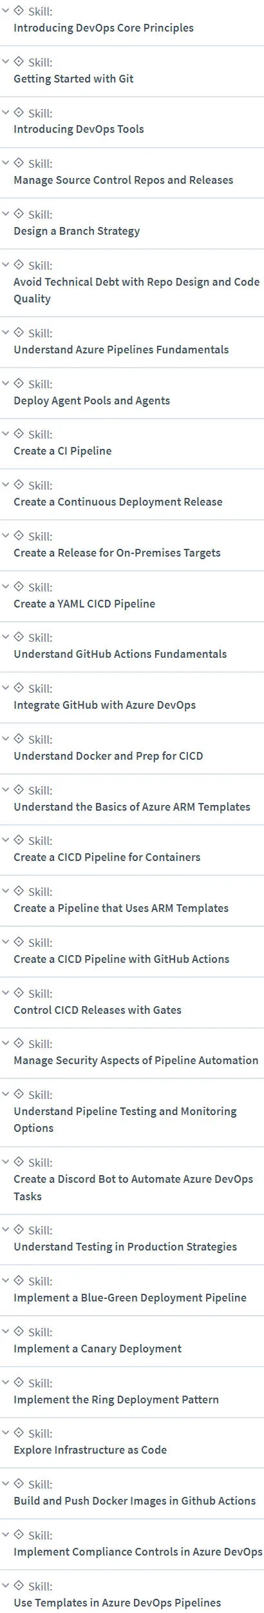This screenshot has width=264, height=1613.
Task: Click the skill icon above Implement a Canary Deployment
Action: (x=19, y=1331)
